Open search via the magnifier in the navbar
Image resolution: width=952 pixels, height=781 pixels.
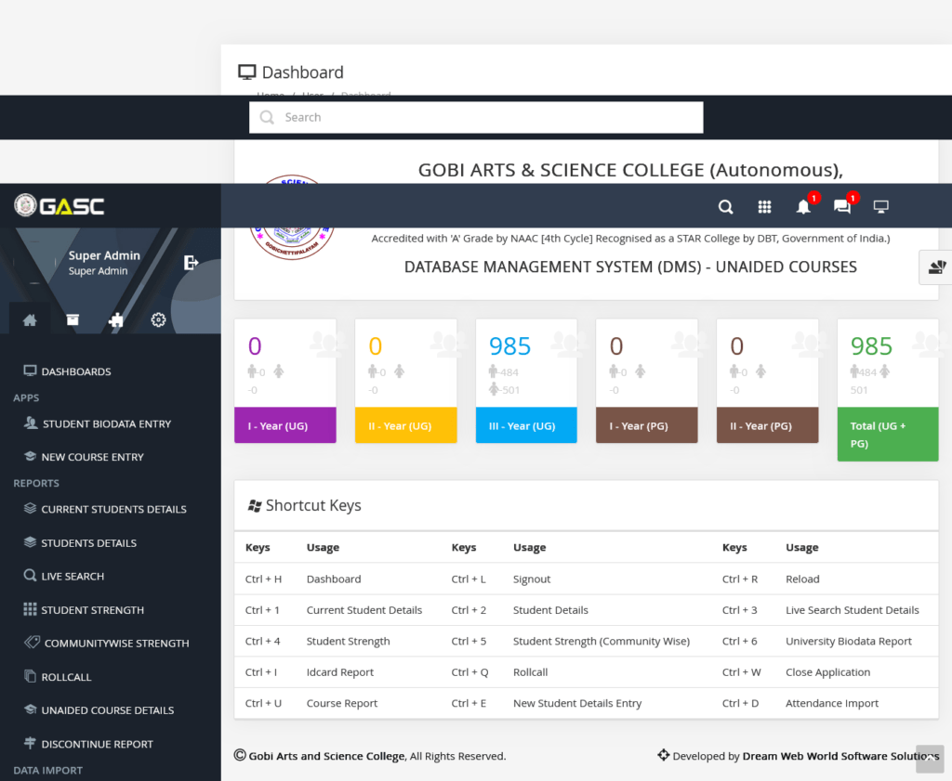click(725, 206)
